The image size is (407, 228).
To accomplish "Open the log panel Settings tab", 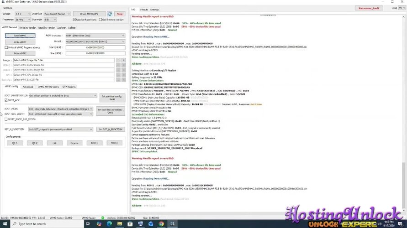I will pyautogui.click(x=154, y=10).
